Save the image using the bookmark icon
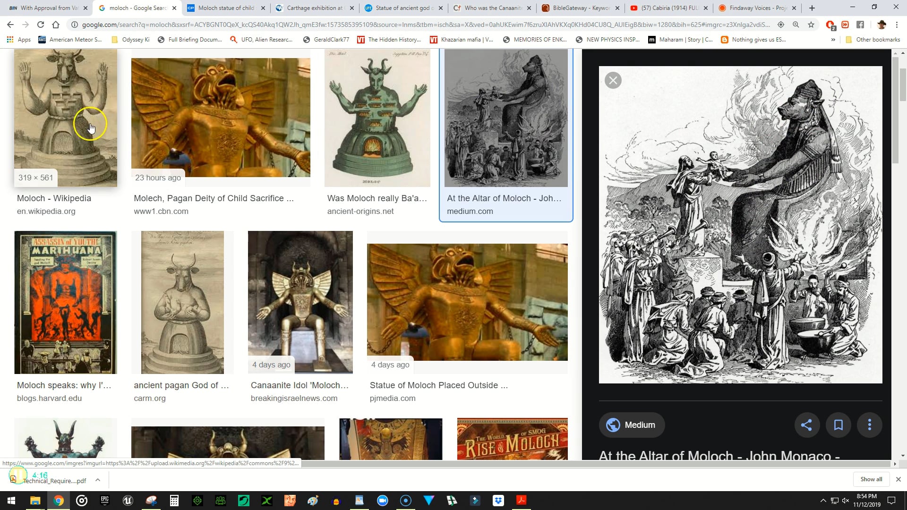The height and width of the screenshot is (510, 907). pos(839,425)
